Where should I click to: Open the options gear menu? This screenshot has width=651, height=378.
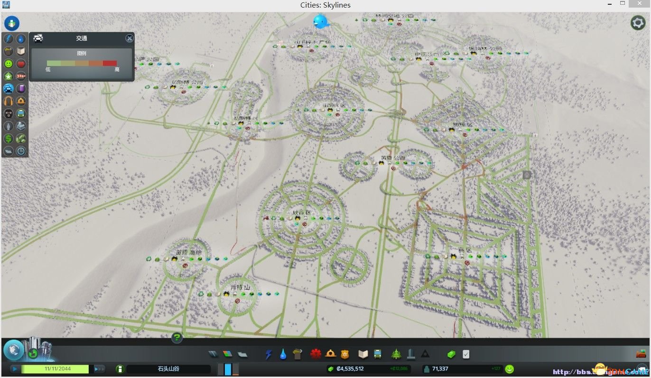tap(638, 23)
